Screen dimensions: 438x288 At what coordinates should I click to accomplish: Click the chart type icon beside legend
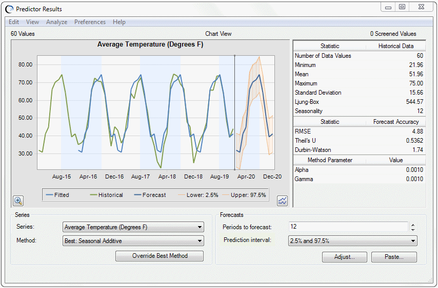click(282, 201)
